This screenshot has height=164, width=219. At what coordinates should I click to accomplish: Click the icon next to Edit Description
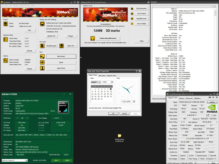click(x=132, y=9)
